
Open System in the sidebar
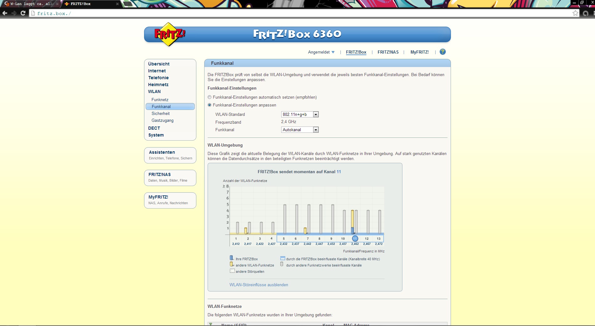tap(156, 135)
